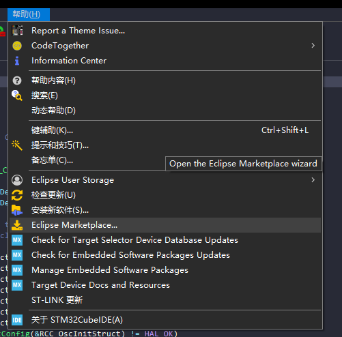Open Target Device Docs and Resources

click(165, 285)
